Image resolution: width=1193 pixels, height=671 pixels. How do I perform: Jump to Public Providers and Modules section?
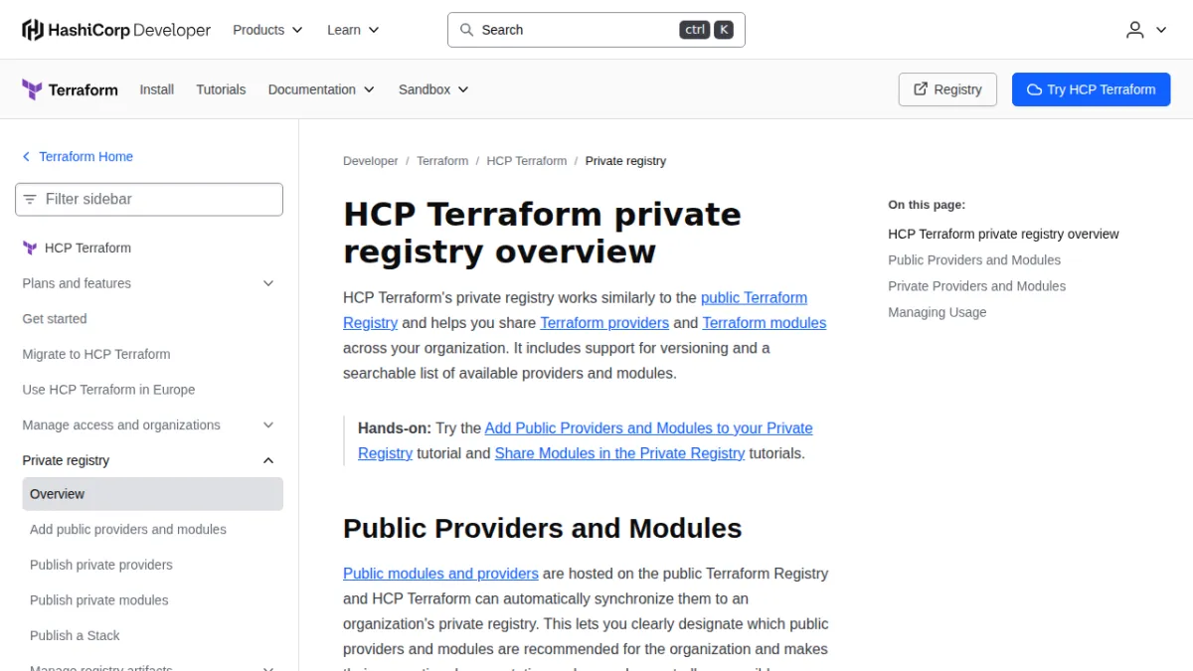974,260
